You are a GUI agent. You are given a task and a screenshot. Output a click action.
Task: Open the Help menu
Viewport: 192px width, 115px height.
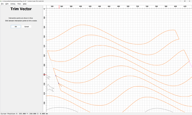click(25, 4)
